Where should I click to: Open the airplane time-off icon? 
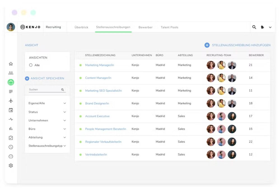(x=11, y=101)
